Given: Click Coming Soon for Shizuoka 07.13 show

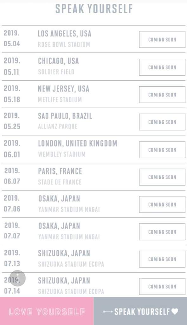Looking at the screenshot, I should click(x=162, y=259).
